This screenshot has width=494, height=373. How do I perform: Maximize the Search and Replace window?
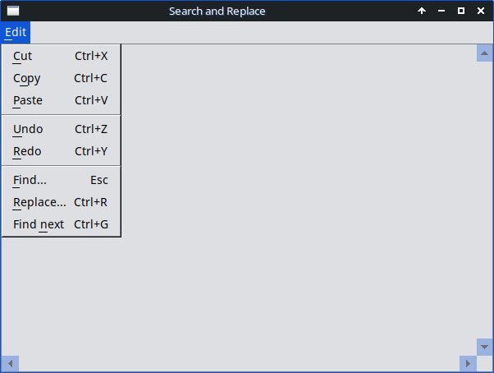pos(461,11)
